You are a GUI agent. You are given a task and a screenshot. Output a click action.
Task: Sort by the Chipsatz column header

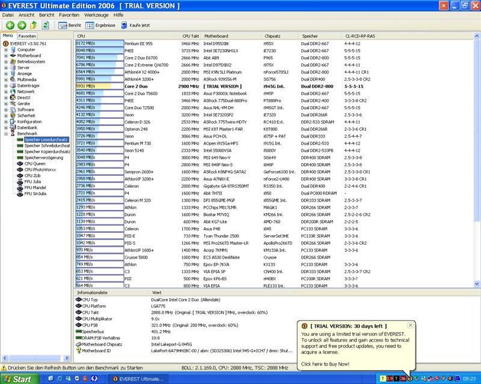(x=281, y=36)
